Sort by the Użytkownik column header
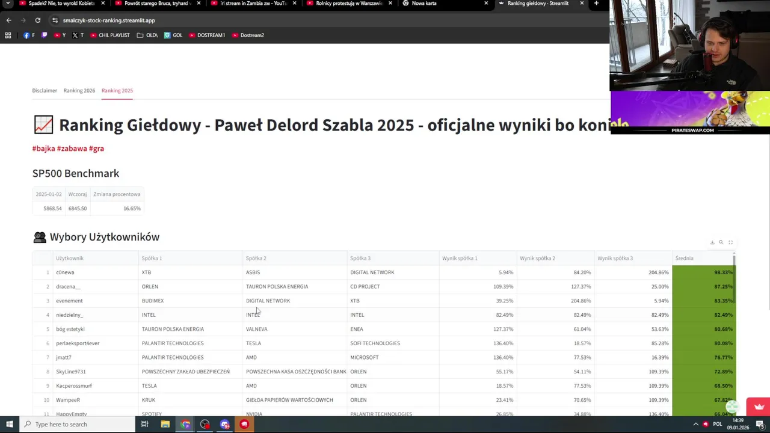The height and width of the screenshot is (433, 770). pyautogui.click(x=96, y=258)
